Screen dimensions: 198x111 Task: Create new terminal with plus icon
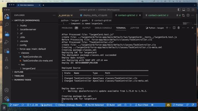point(167,28)
